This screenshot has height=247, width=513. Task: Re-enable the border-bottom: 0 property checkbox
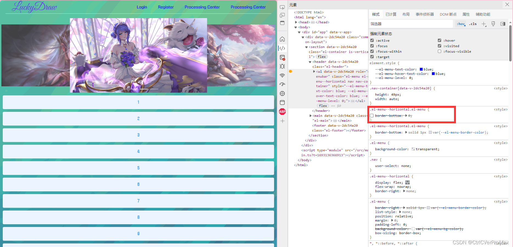pos(372,116)
